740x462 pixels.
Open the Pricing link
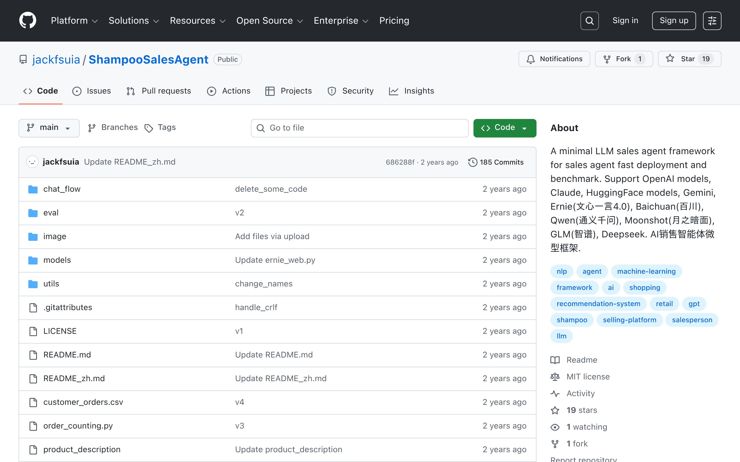click(x=394, y=21)
